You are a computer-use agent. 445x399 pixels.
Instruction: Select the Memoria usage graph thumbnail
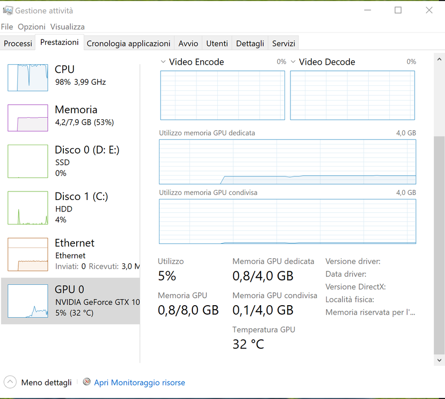(x=28, y=118)
